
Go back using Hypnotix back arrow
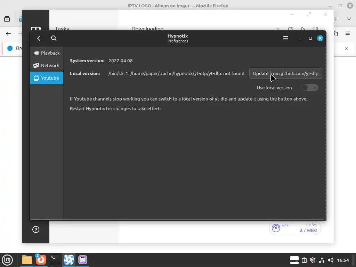click(x=39, y=38)
